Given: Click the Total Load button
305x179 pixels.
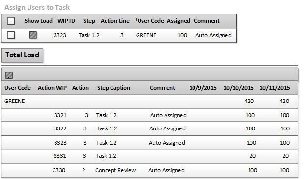Looking at the screenshot, I should (x=22, y=55).
